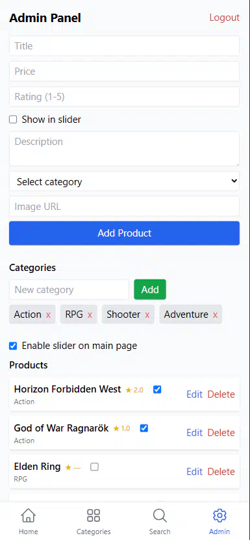Remove the Shooter category tag

point(147,315)
